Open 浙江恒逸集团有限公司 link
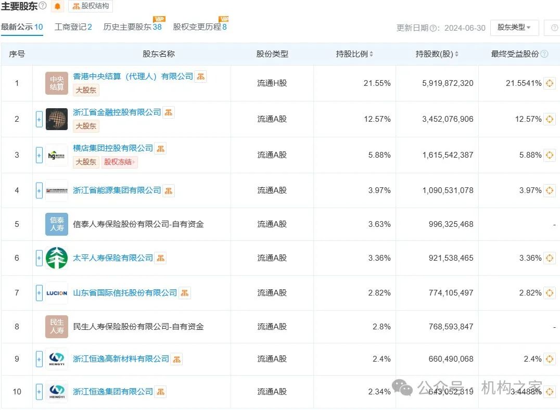 tap(113, 392)
